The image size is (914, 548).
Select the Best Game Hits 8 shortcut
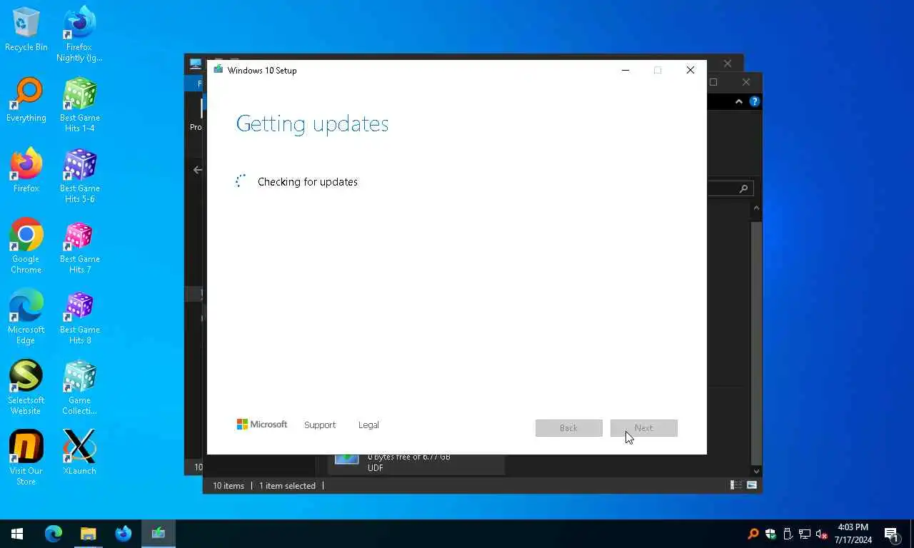tap(79, 317)
